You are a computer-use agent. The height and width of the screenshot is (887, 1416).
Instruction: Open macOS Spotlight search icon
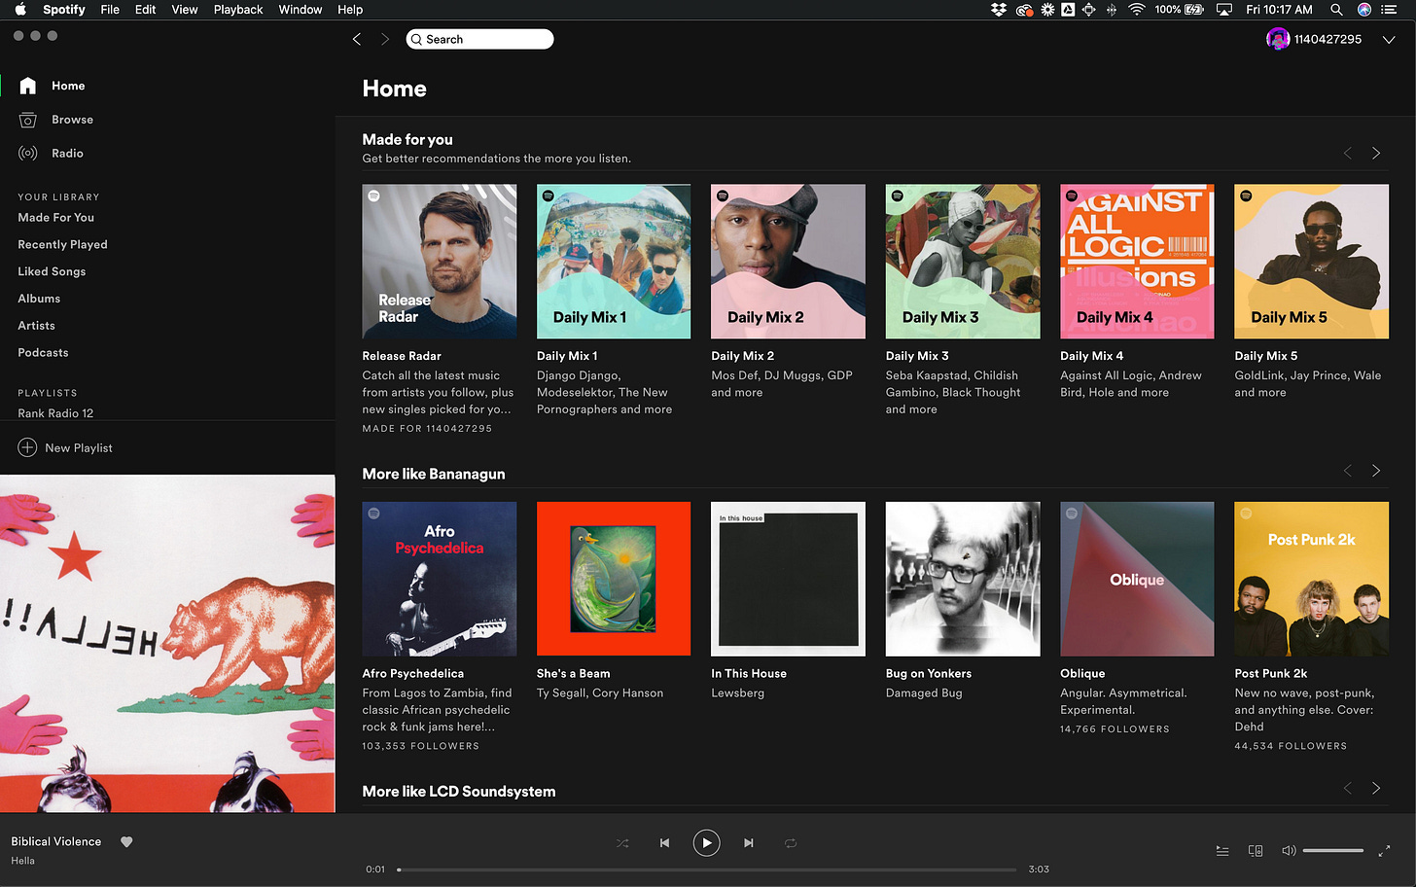pyautogui.click(x=1336, y=10)
